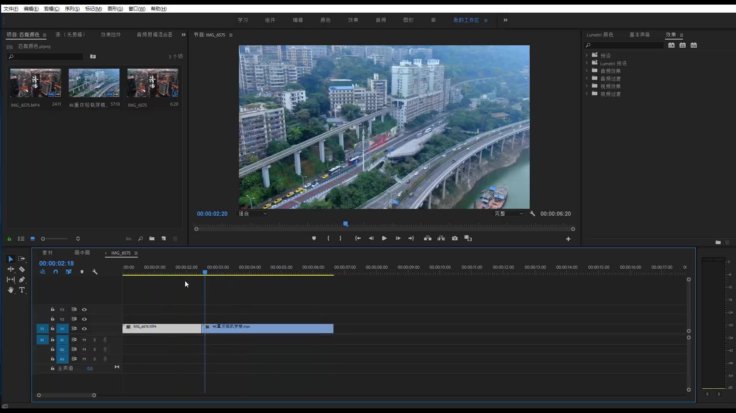
Task: Export frame with camera icon
Action: click(x=455, y=238)
